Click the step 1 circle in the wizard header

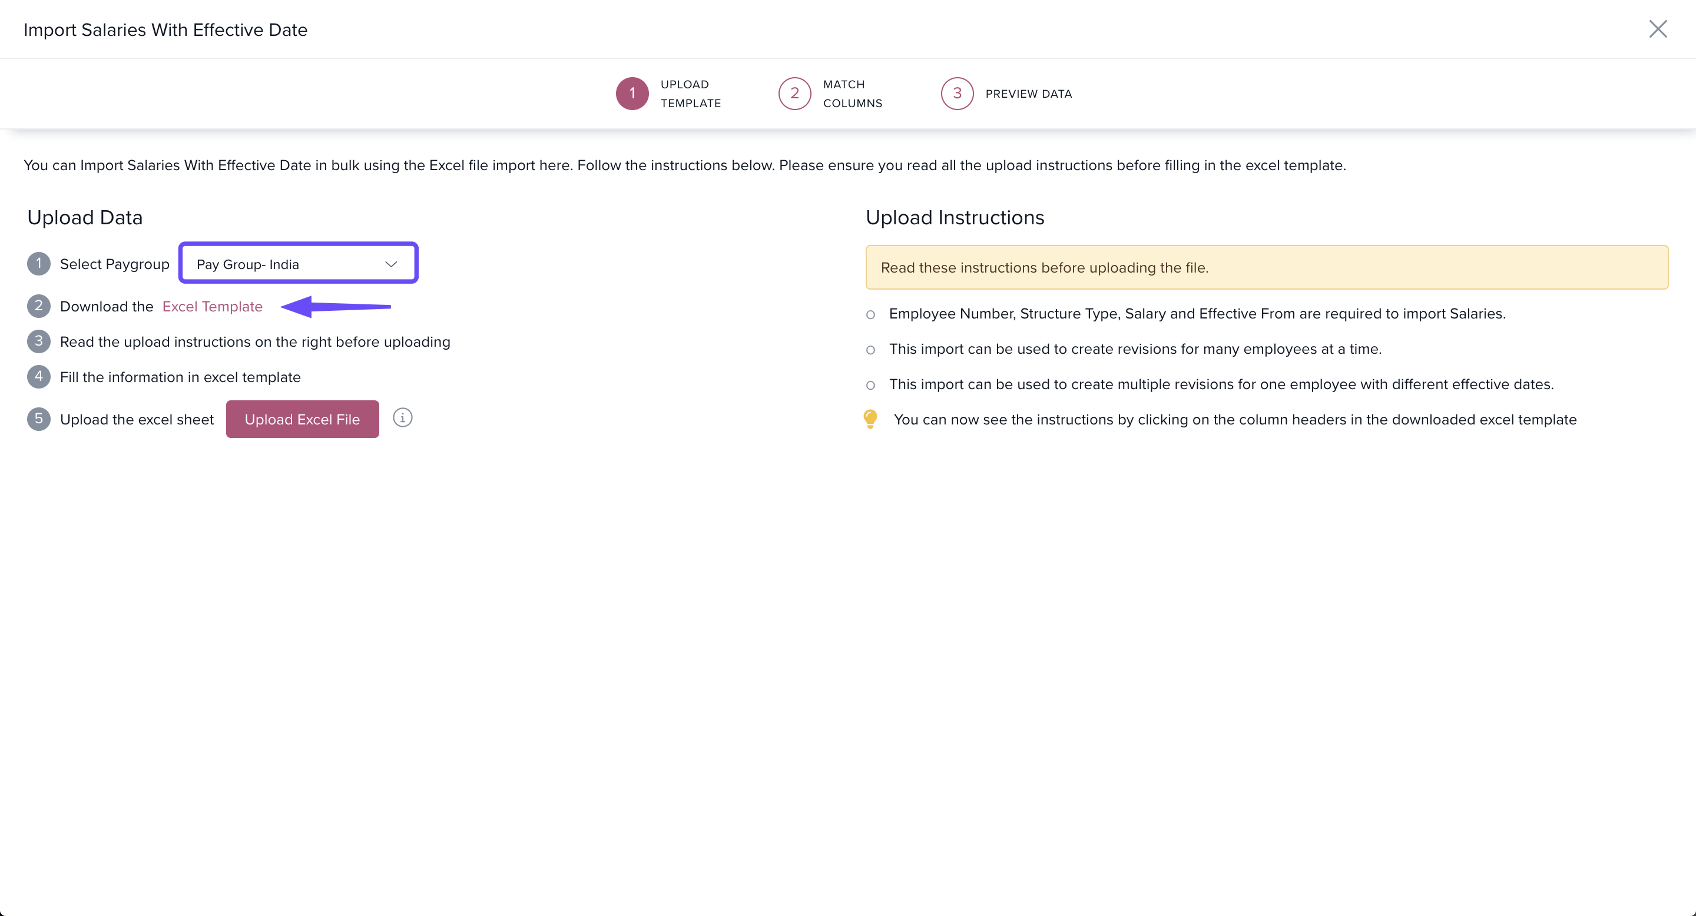632,94
